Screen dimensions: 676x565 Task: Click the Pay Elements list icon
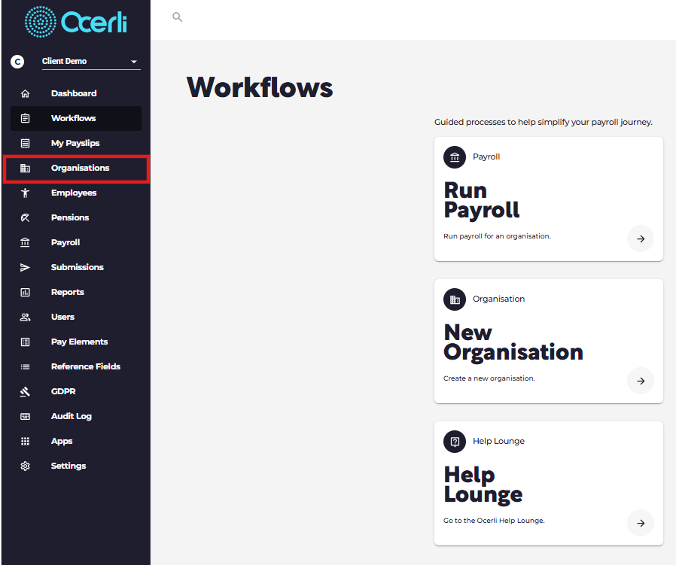(x=26, y=342)
